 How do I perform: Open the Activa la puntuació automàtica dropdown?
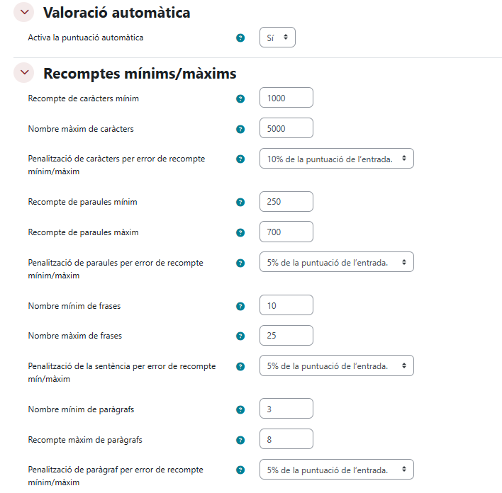point(277,38)
